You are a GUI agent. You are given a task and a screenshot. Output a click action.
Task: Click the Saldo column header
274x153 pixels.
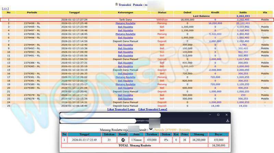243,12
